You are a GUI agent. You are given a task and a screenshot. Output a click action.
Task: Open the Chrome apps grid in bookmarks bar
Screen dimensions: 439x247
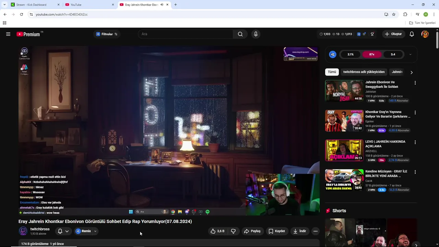point(4,23)
